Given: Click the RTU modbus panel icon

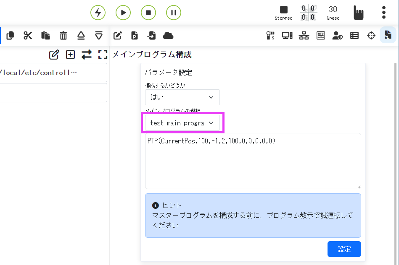Looking at the screenshot, I should (x=321, y=36).
